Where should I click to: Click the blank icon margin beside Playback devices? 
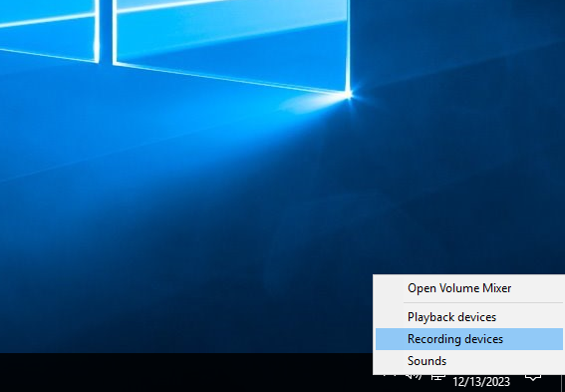[x=390, y=317]
